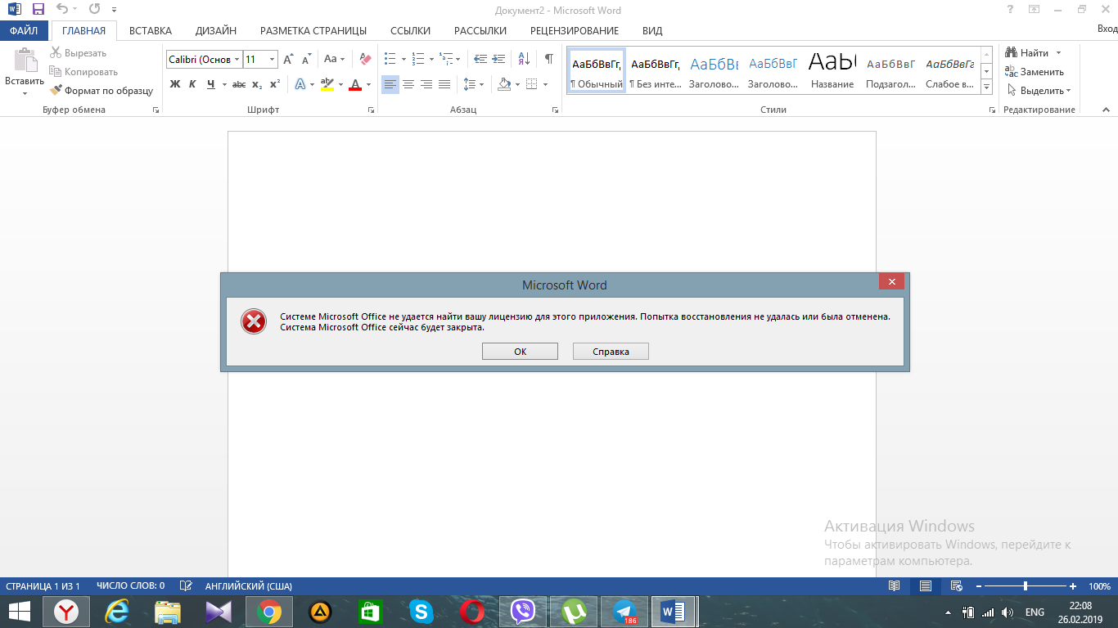Viewport: 1118px width, 628px height.
Task: Toggle show paragraph marks (¶)
Action: tap(549, 59)
